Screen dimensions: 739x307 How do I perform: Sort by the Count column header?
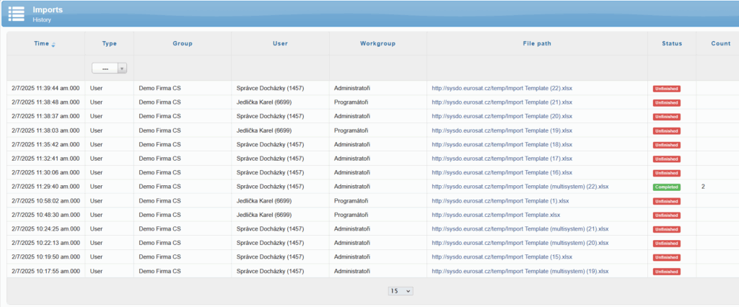[720, 44]
